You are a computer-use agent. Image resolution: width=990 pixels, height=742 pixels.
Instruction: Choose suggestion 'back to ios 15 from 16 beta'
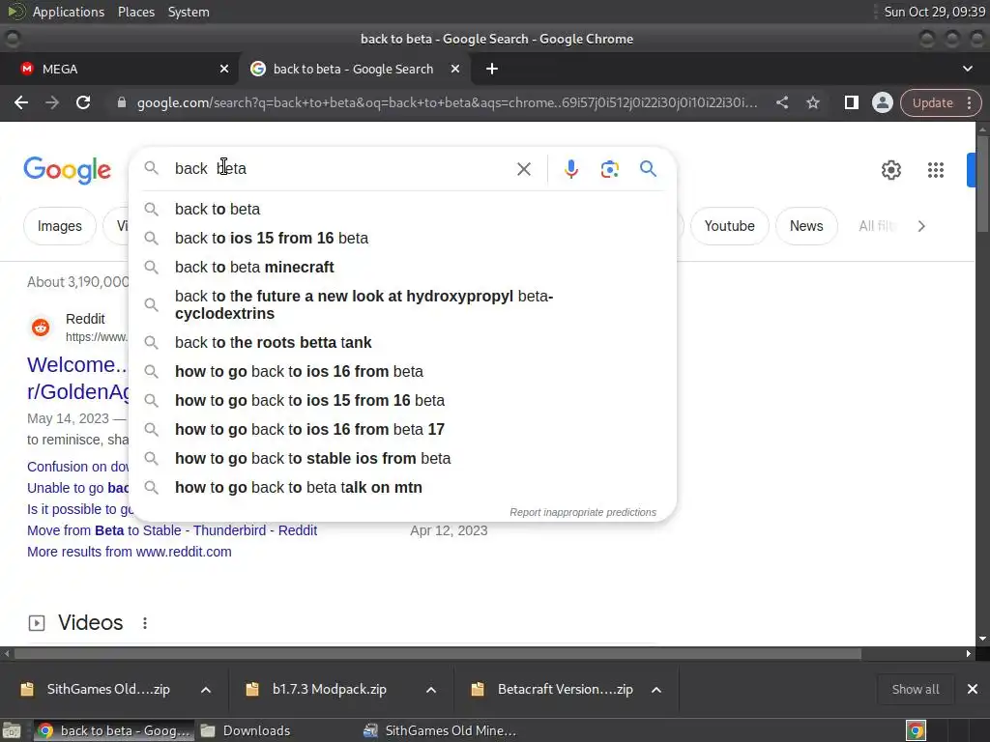(403, 238)
